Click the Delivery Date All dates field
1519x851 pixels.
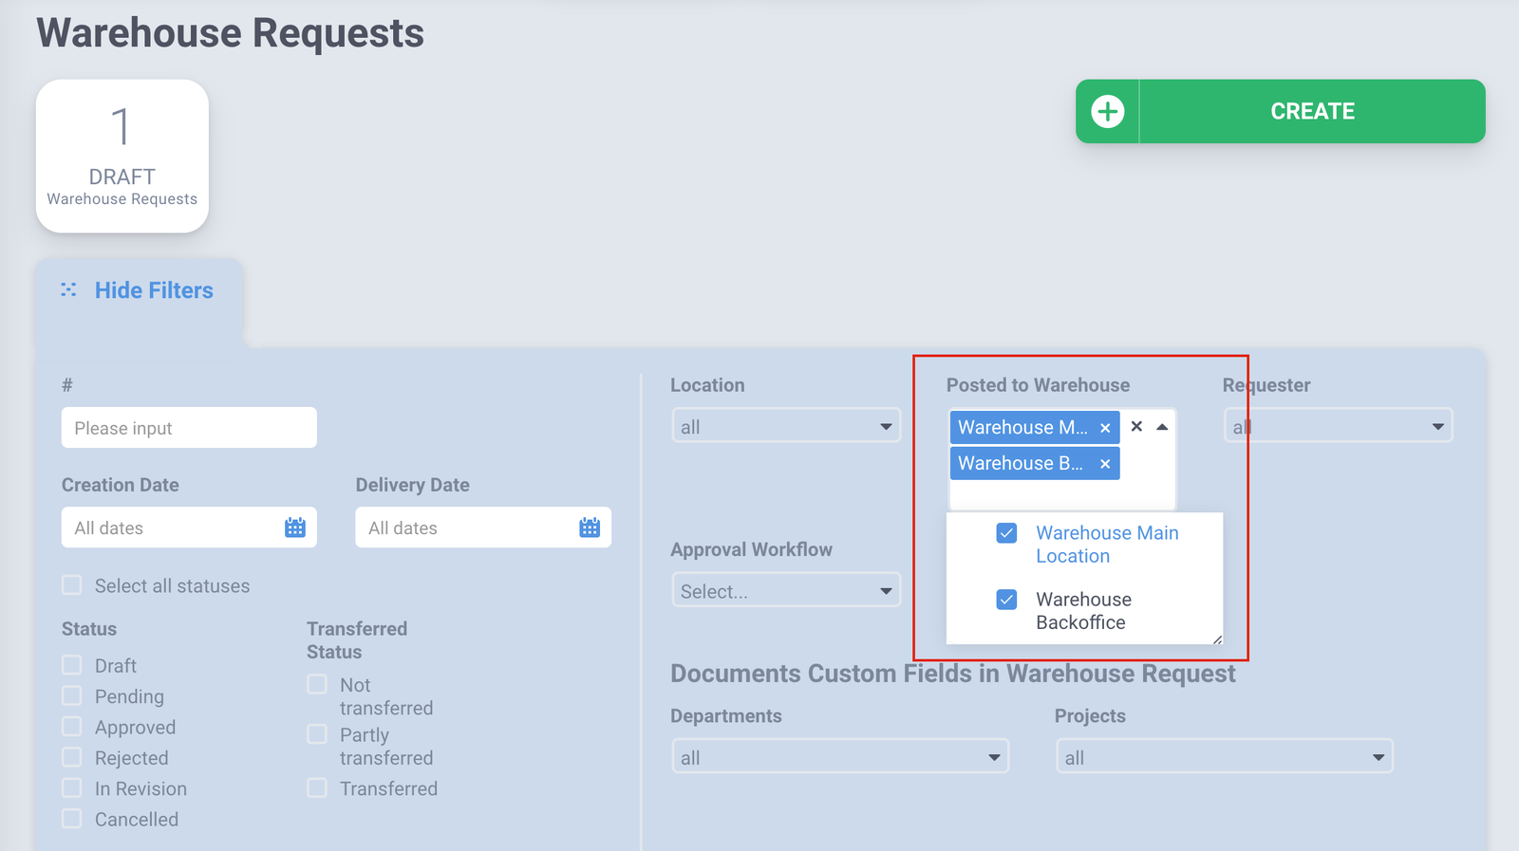(x=483, y=527)
